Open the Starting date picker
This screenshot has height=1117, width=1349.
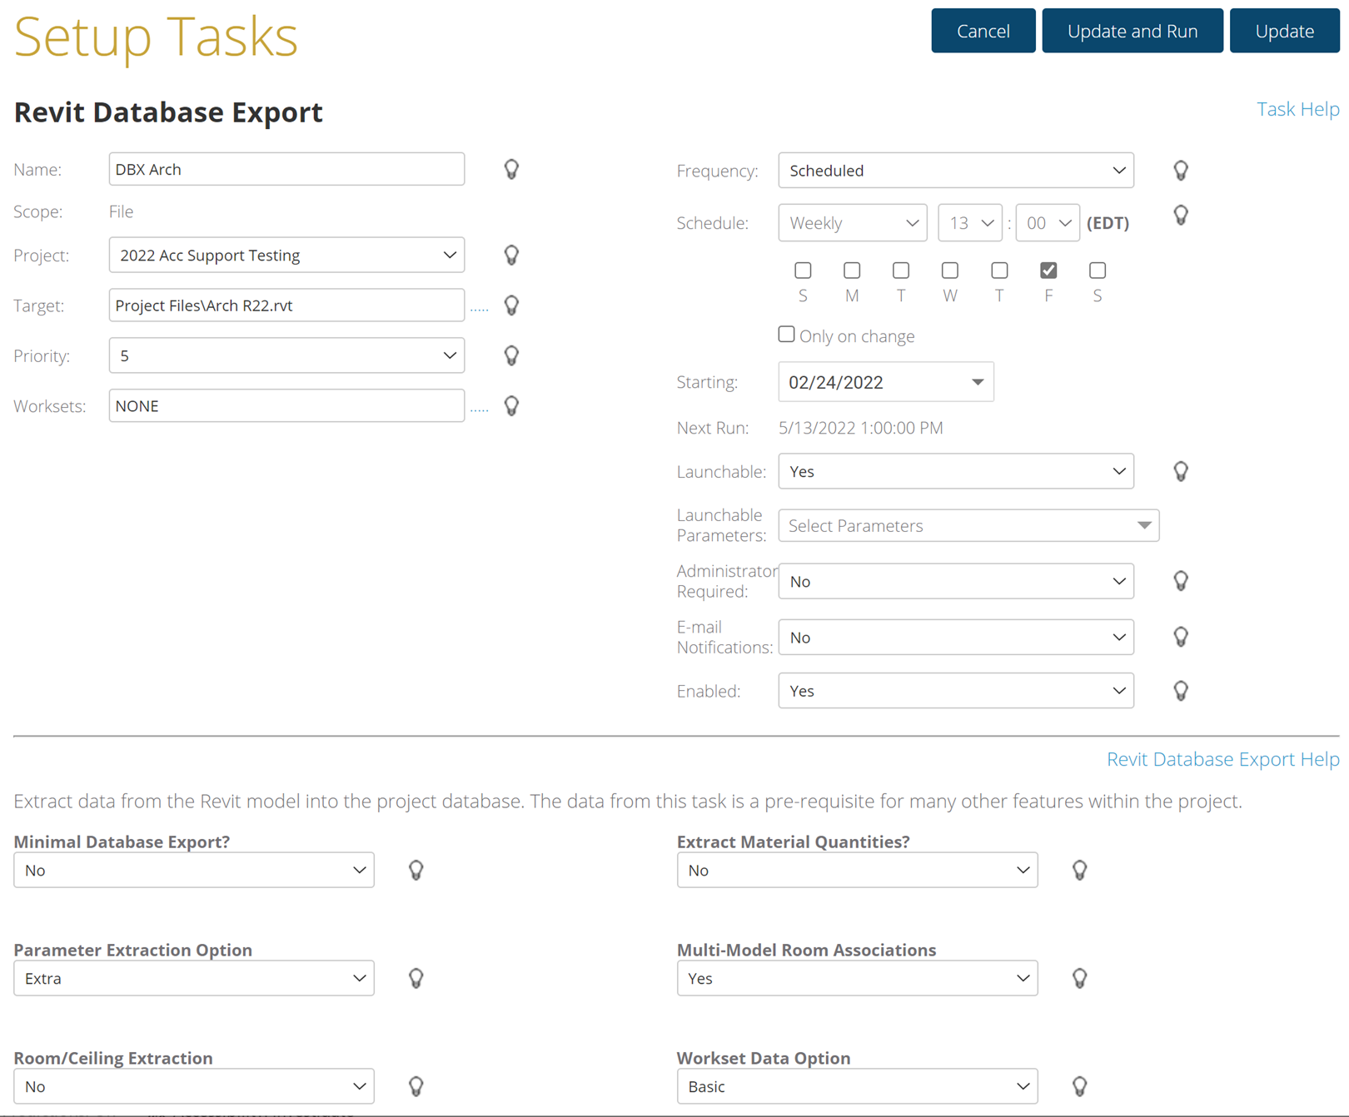click(x=978, y=382)
